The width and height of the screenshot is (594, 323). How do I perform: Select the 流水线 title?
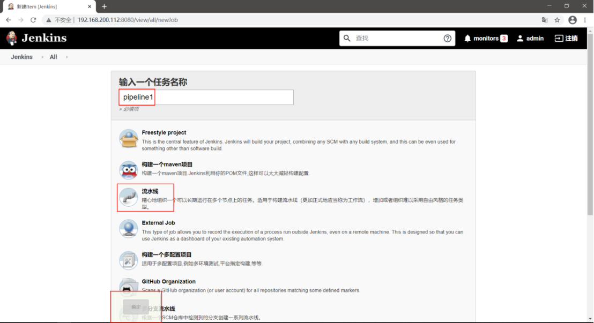coord(150,191)
